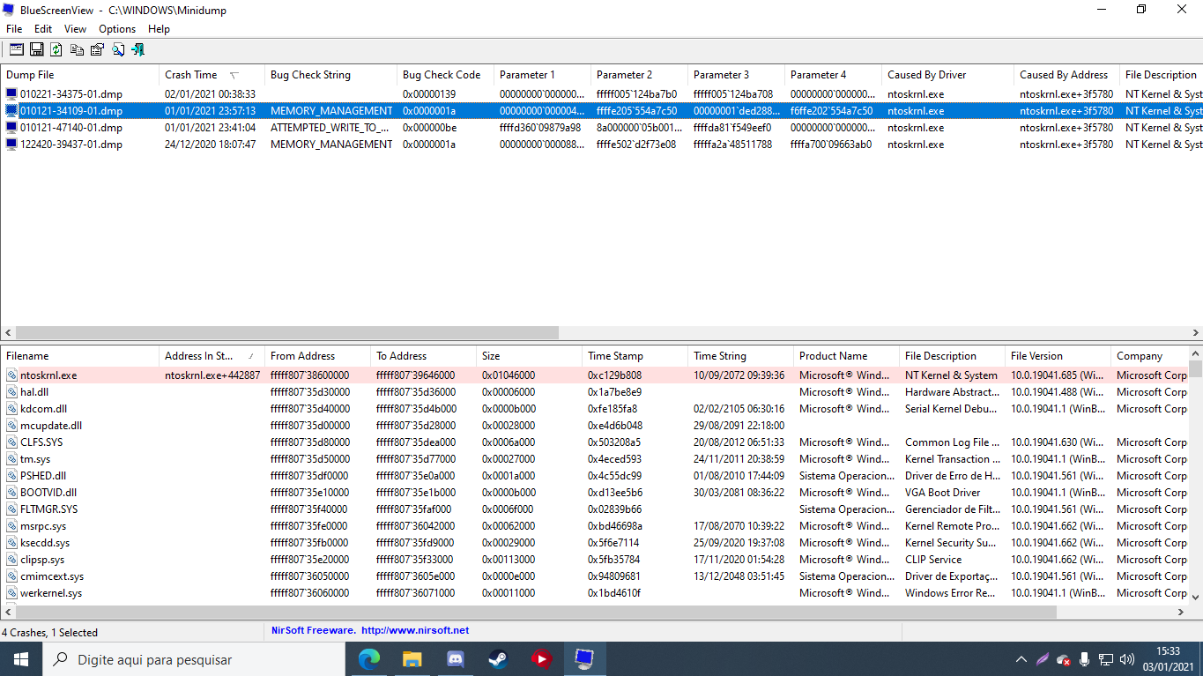1203x676 pixels.
Task: Click lower pane horizontal scrollbar
Action: (535, 614)
